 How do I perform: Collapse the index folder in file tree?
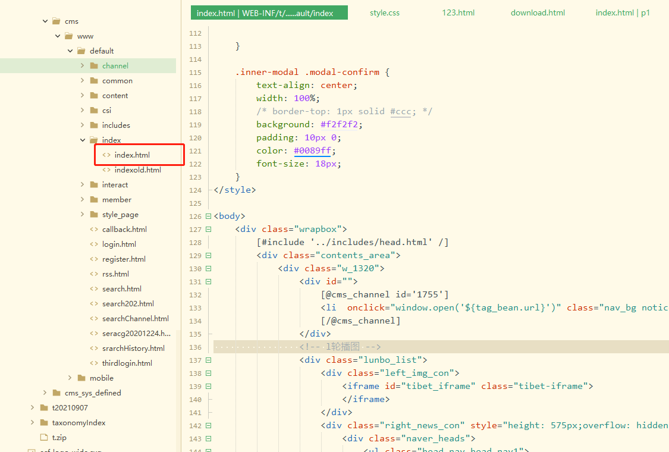click(83, 140)
